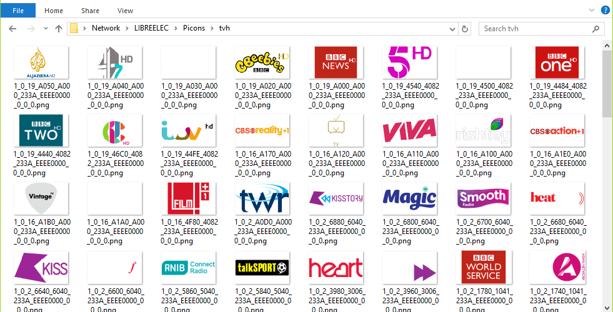Refresh the tvh folder
Image resolution: width=613 pixels, height=312 pixels.
click(x=464, y=29)
